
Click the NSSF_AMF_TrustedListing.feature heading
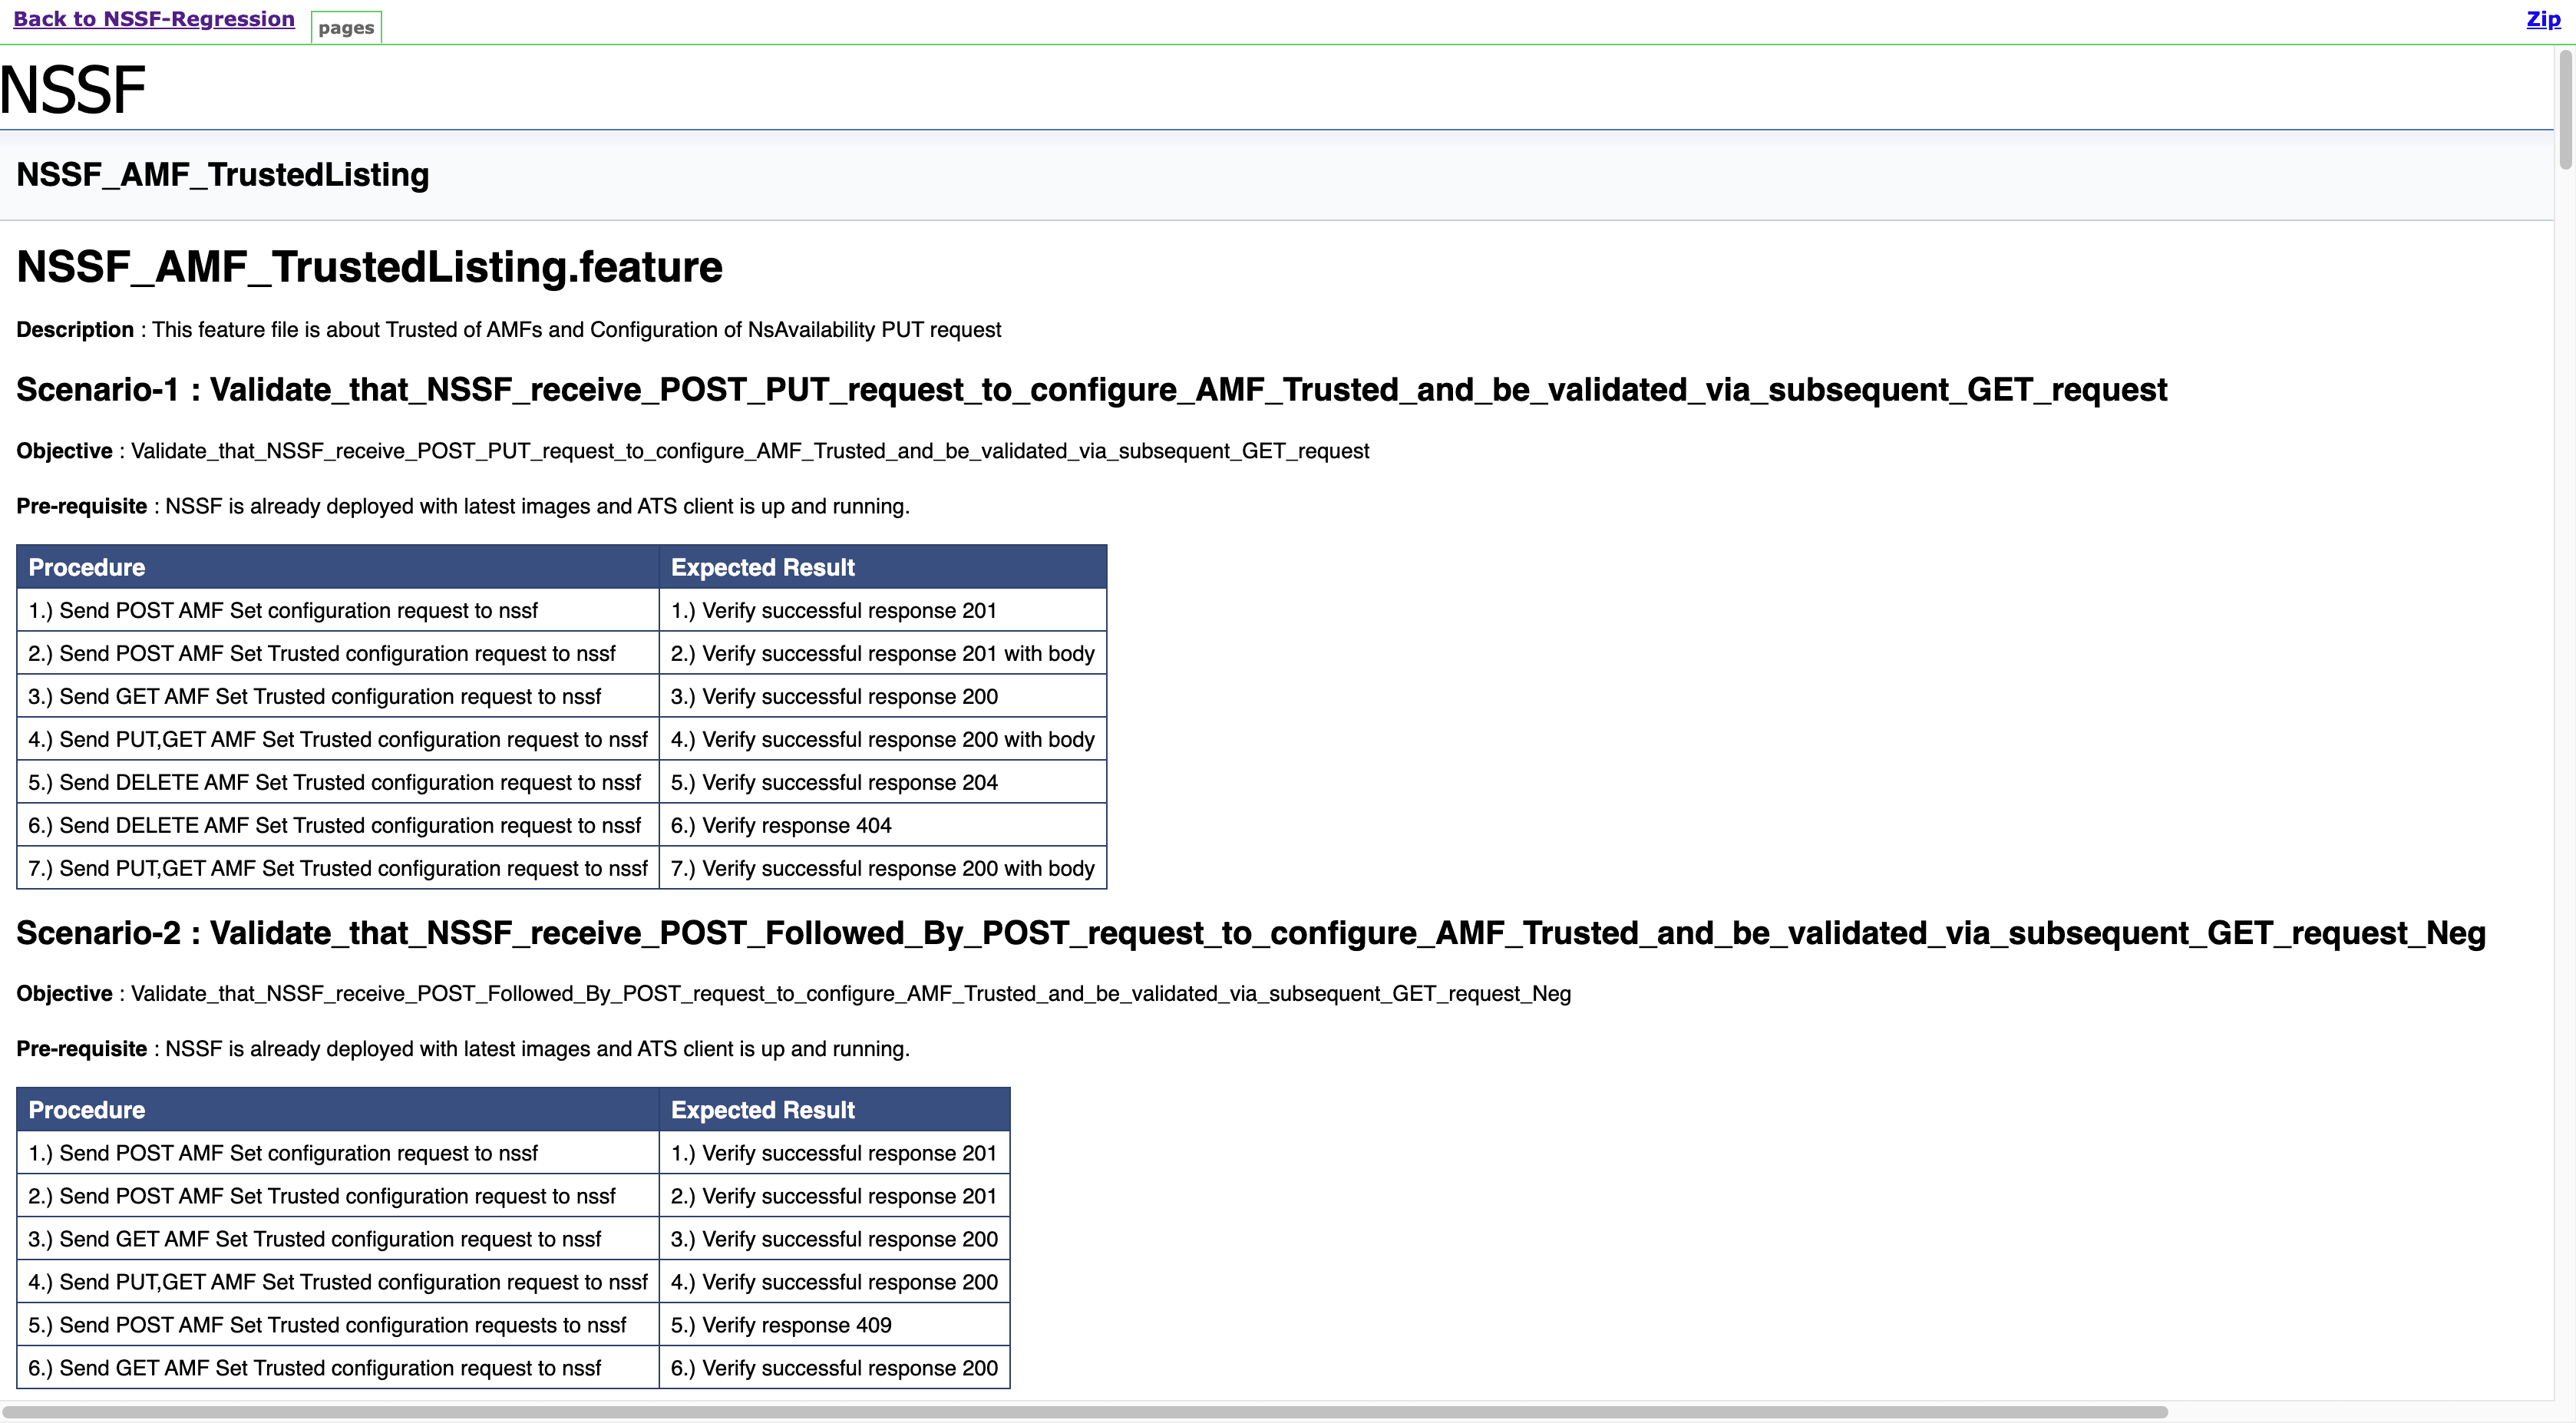tap(369, 266)
